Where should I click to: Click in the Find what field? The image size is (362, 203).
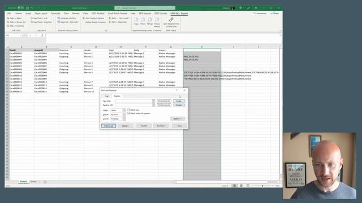coord(133,101)
